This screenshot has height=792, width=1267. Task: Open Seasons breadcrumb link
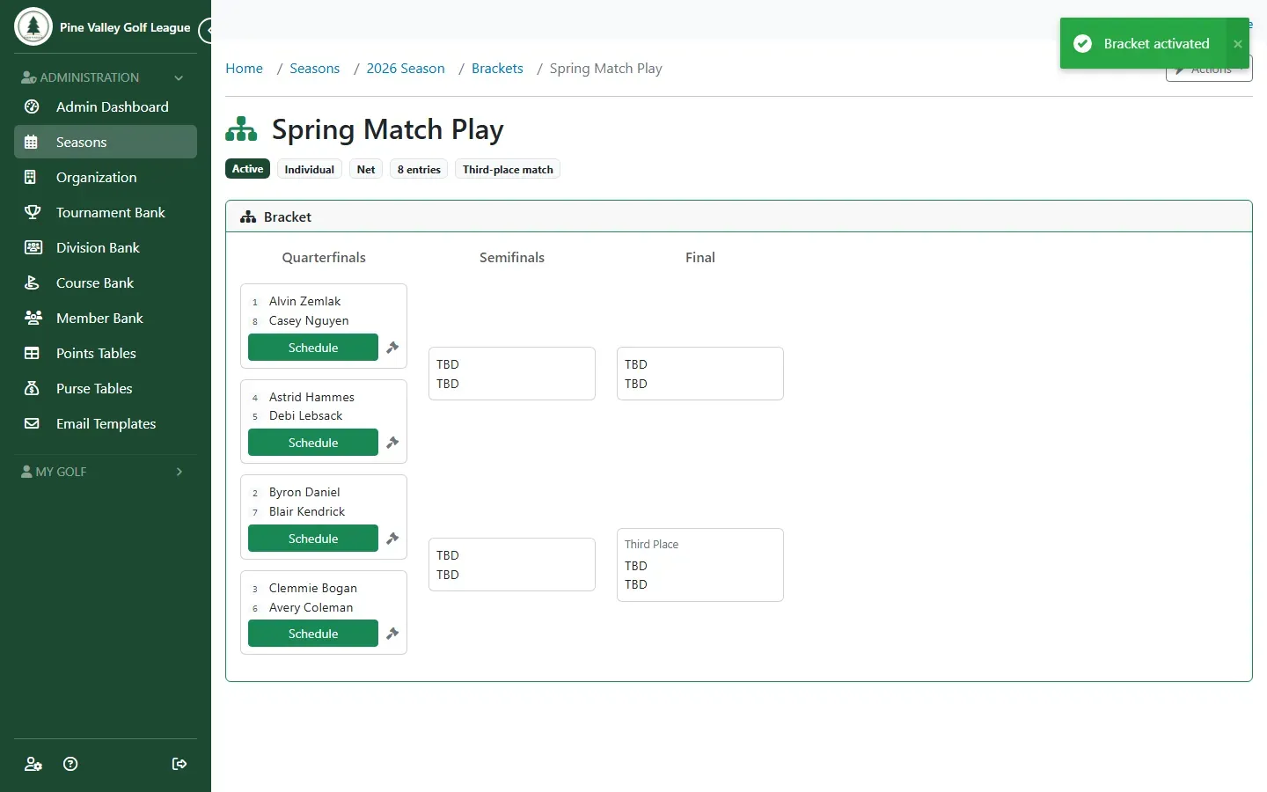pos(314,69)
